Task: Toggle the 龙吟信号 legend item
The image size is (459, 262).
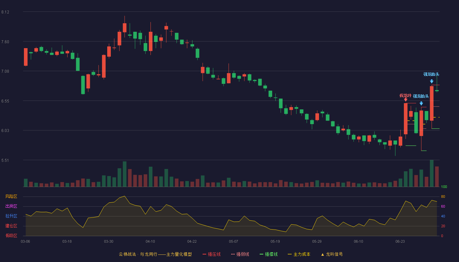Action: point(331,254)
